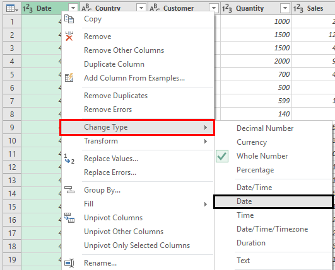Select row number 5

(12, 74)
